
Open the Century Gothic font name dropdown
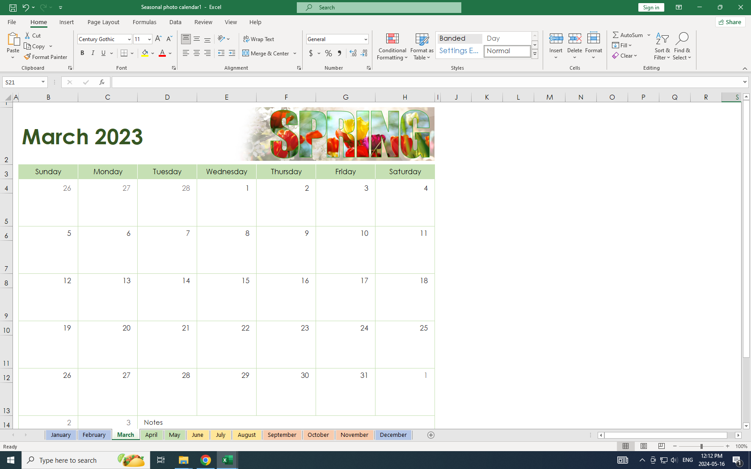[129, 39]
